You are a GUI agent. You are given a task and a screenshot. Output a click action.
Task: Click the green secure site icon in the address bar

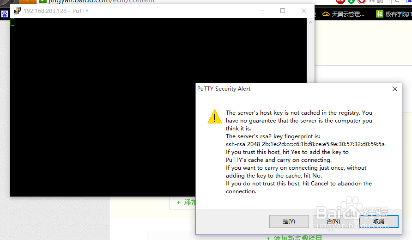(43, 1)
